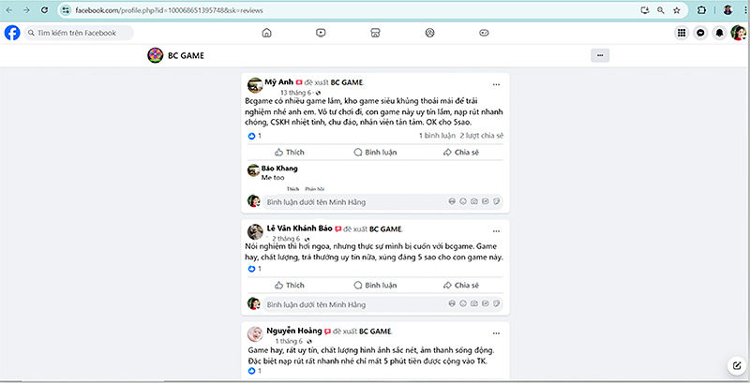Click Phản hồi under Bảo Khang's comment
This screenshot has height=383, width=750.
coord(314,189)
